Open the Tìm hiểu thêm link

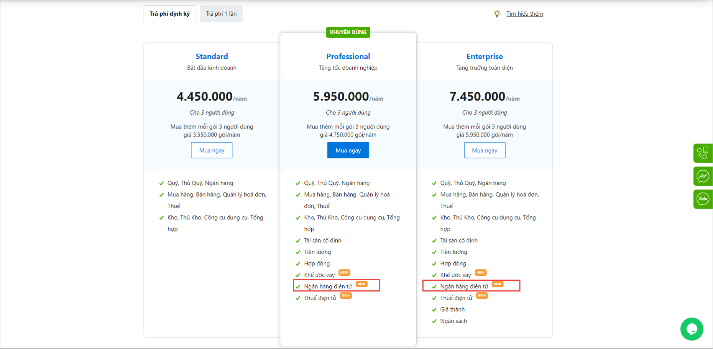524,14
